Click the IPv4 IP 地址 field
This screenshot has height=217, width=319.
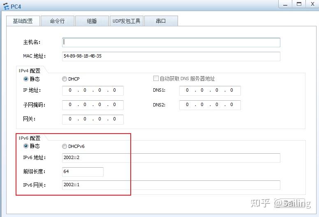click(93, 90)
